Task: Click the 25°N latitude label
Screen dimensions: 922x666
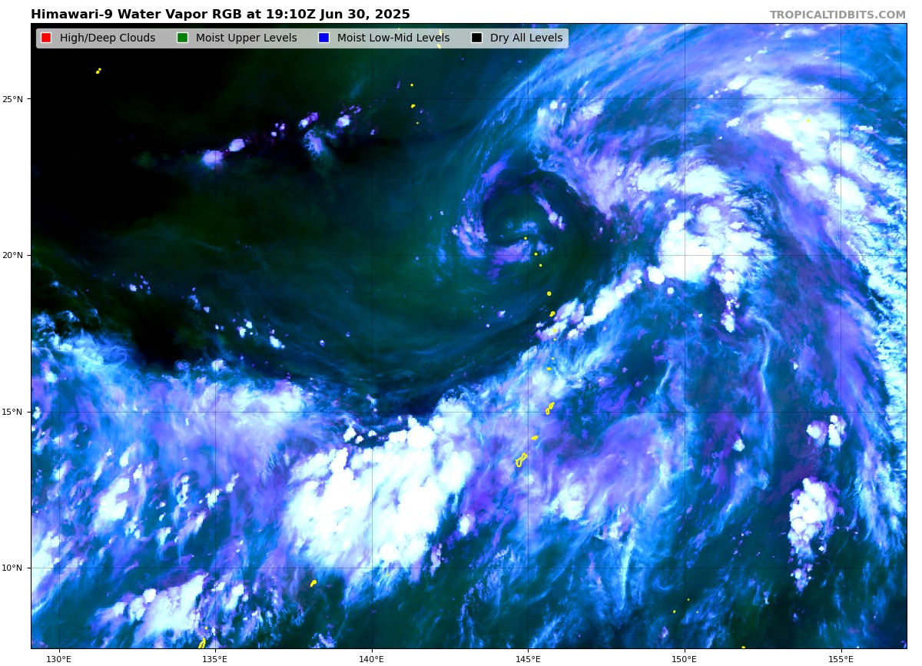Action: 13,99
